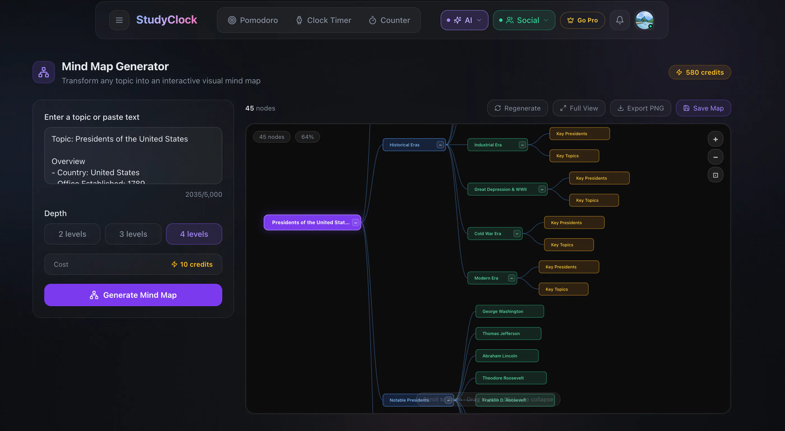Screen dimensions: 785x431
Task: Open the user profile avatar
Action: click(644, 20)
